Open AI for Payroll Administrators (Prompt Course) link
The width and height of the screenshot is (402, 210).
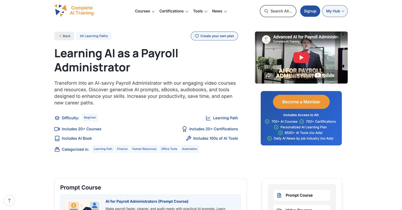(x=147, y=202)
